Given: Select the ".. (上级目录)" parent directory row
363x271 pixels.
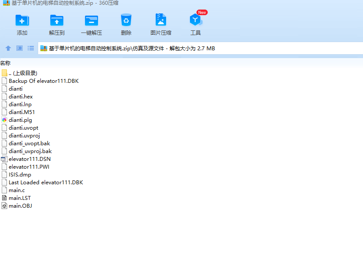Looking at the screenshot, I should coord(23,73).
